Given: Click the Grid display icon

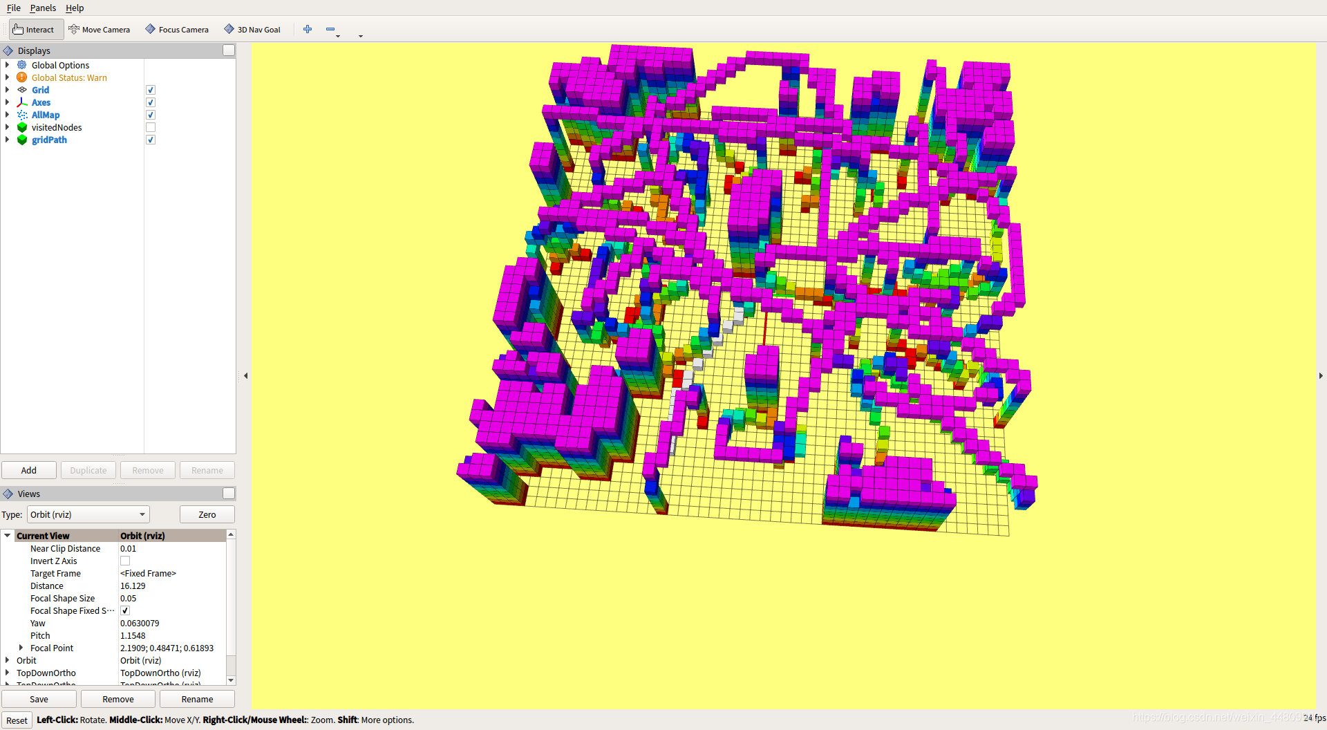Looking at the screenshot, I should coord(22,90).
